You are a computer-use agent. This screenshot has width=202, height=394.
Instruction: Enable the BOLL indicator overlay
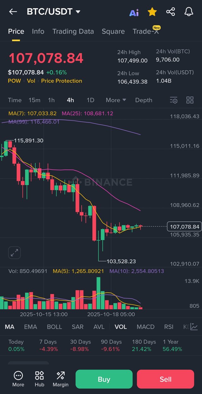(54, 327)
